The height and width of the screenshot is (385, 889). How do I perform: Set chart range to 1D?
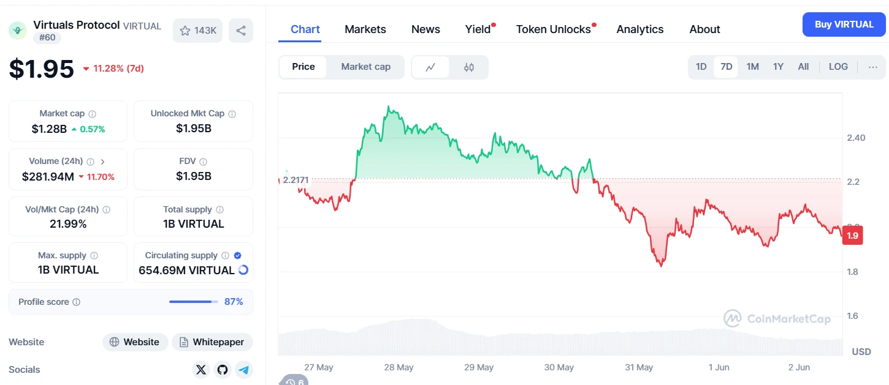pyautogui.click(x=701, y=67)
